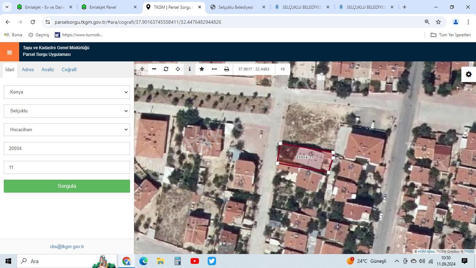Open the Selçuklu district dropdown

click(67, 111)
